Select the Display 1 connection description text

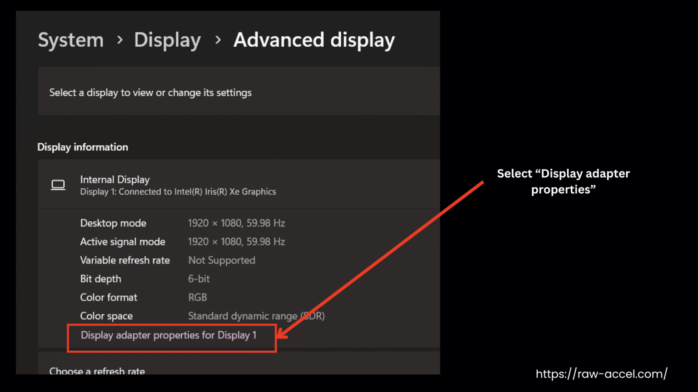(178, 191)
